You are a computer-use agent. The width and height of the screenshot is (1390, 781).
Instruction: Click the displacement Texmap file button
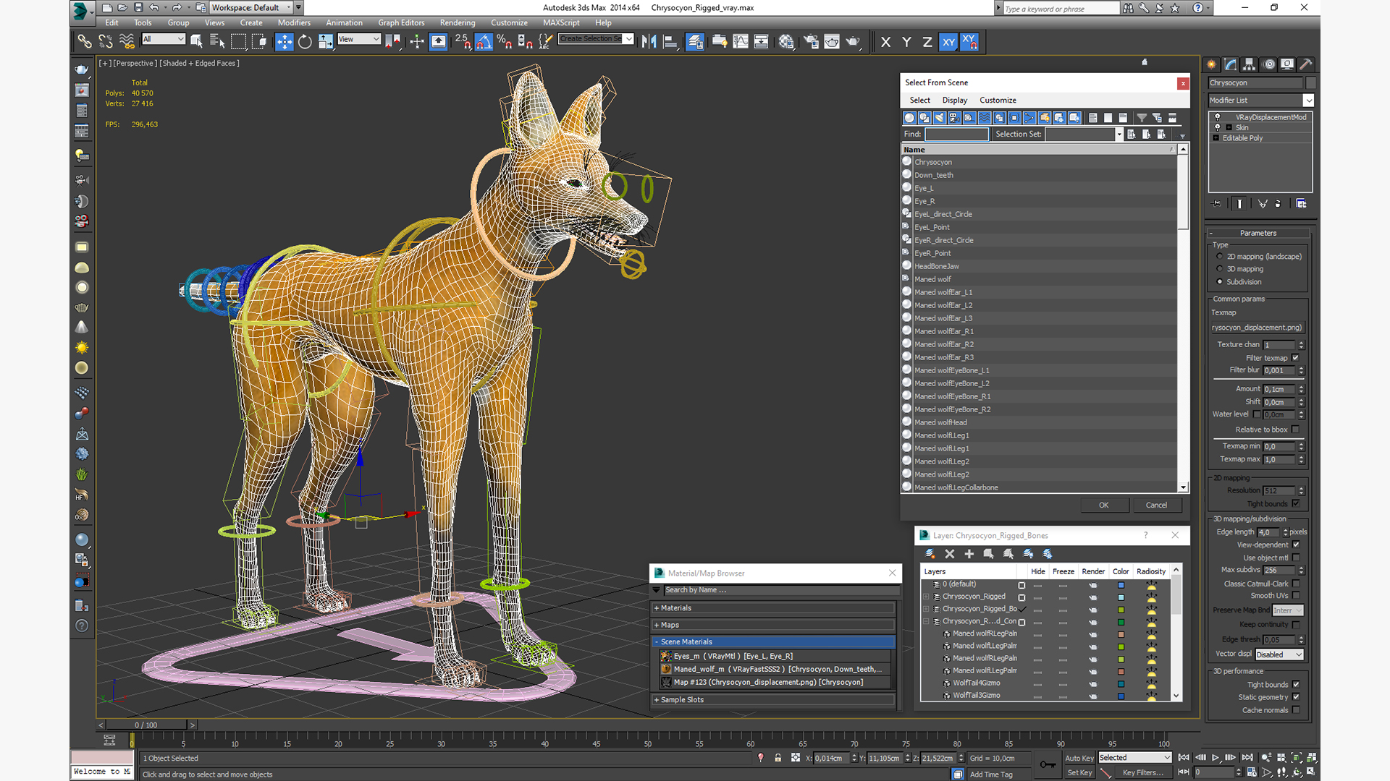click(1258, 328)
